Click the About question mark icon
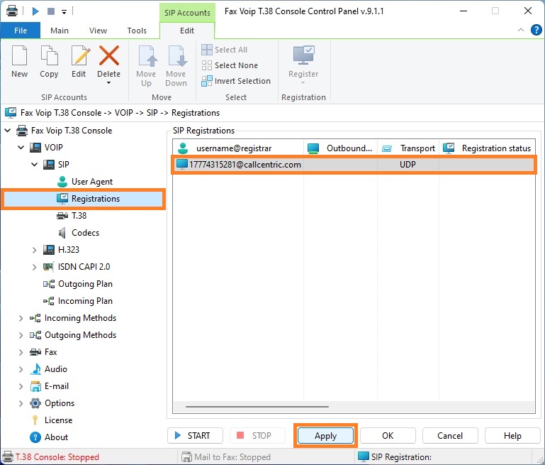 pos(35,437)
